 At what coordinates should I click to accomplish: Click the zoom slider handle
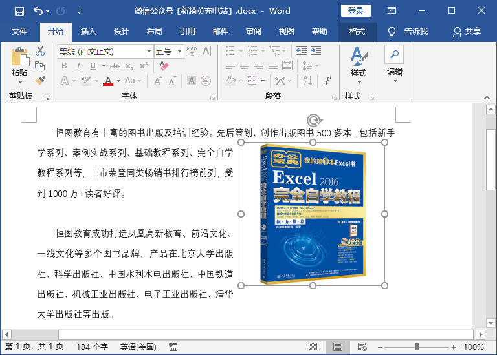coord(417,347)
